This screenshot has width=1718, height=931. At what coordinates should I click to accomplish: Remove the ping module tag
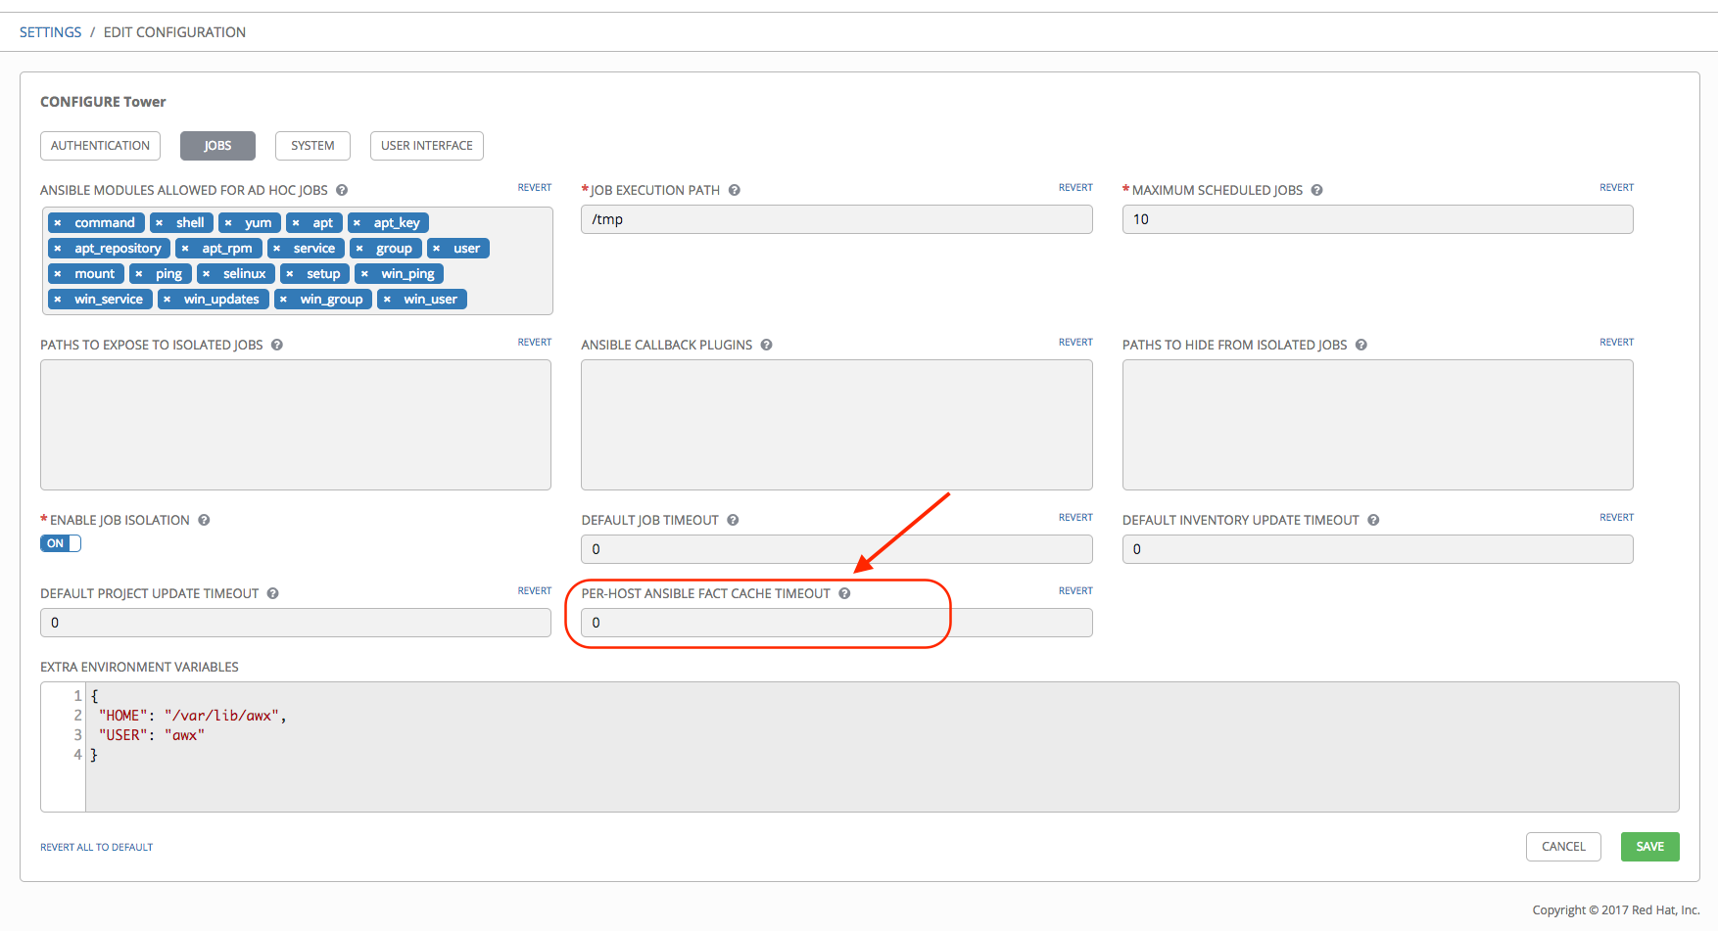click(139, 274)
